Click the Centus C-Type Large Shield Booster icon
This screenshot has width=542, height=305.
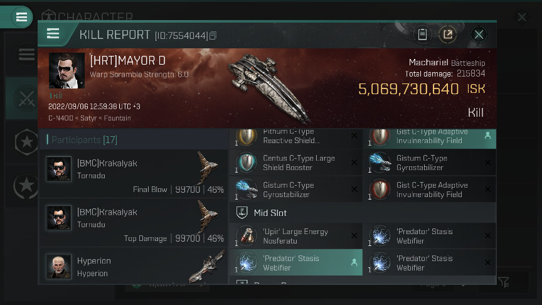[x=247, y=162]
